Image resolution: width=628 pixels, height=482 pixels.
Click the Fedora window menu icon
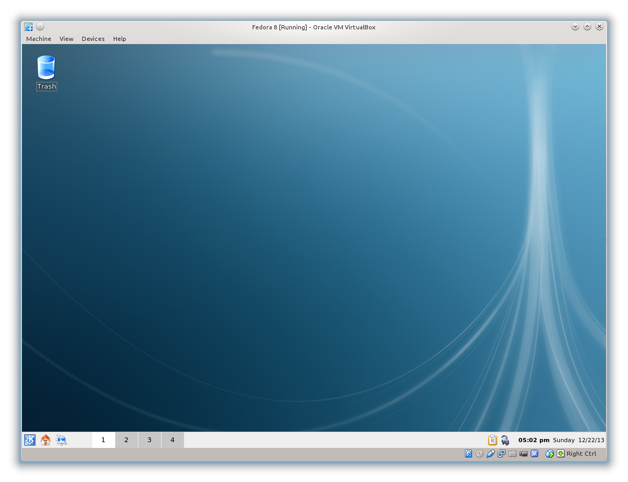(28, 27)
